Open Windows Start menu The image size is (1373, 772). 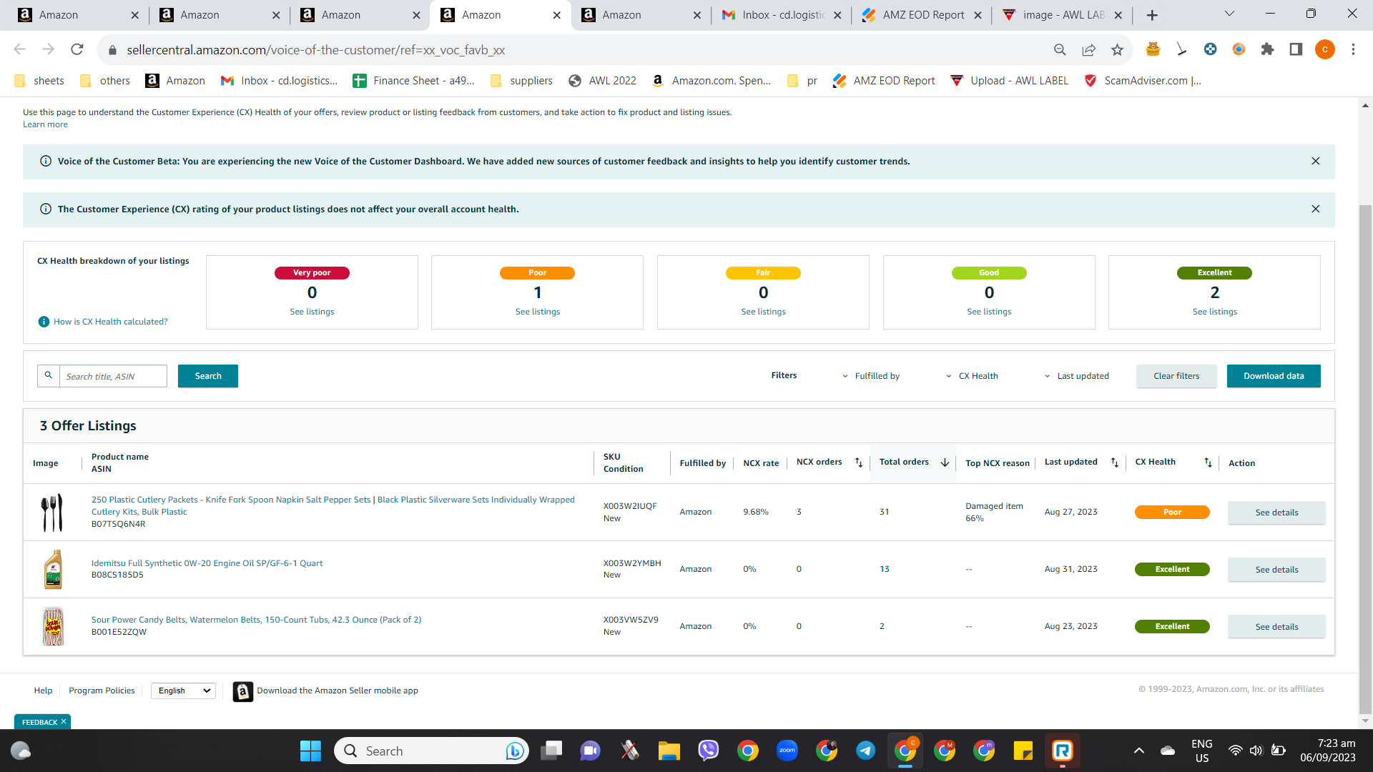(310, 751)
